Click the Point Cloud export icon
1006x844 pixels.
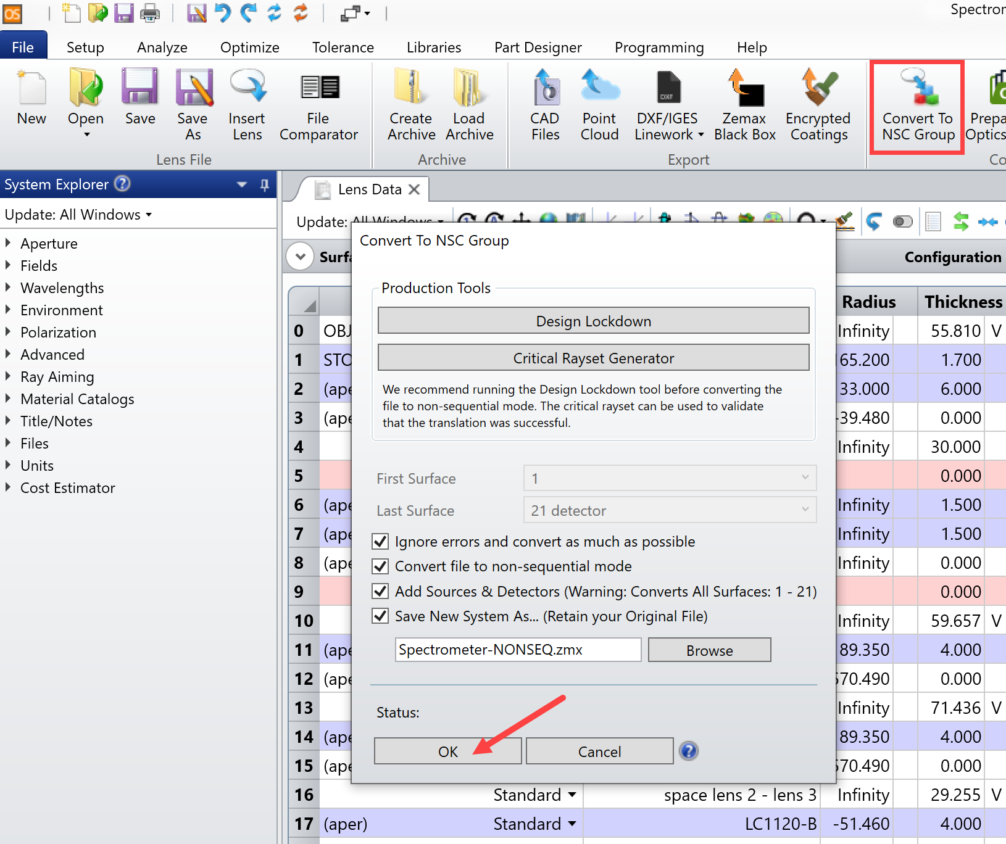[600, 86]
